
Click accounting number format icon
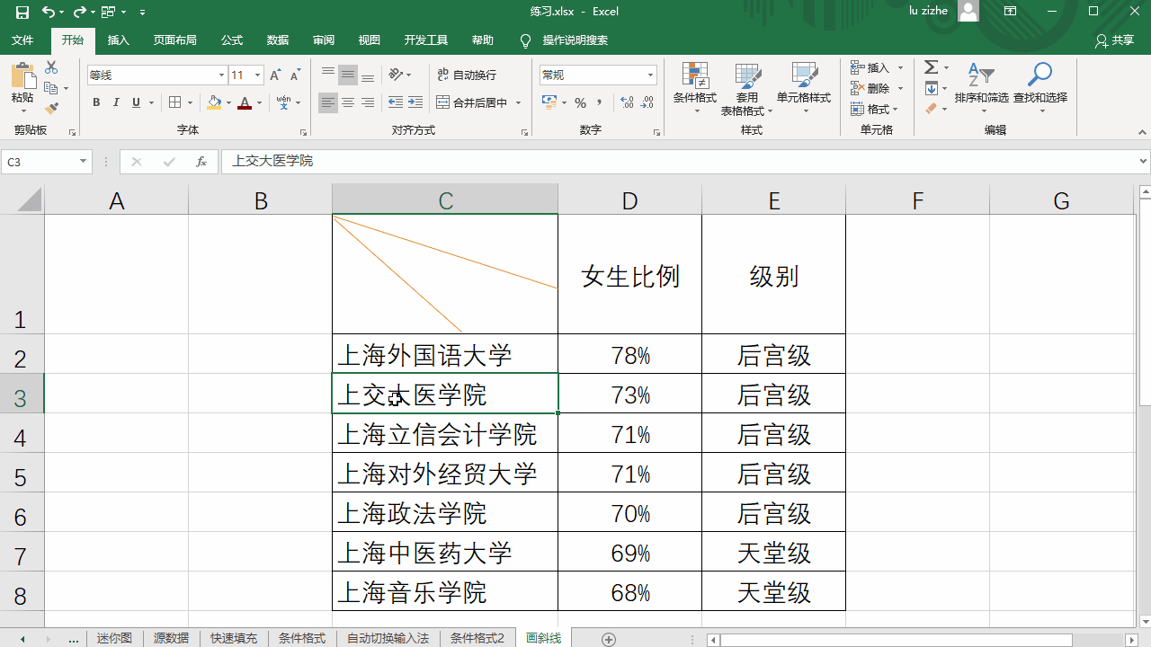tap(549, 103)
